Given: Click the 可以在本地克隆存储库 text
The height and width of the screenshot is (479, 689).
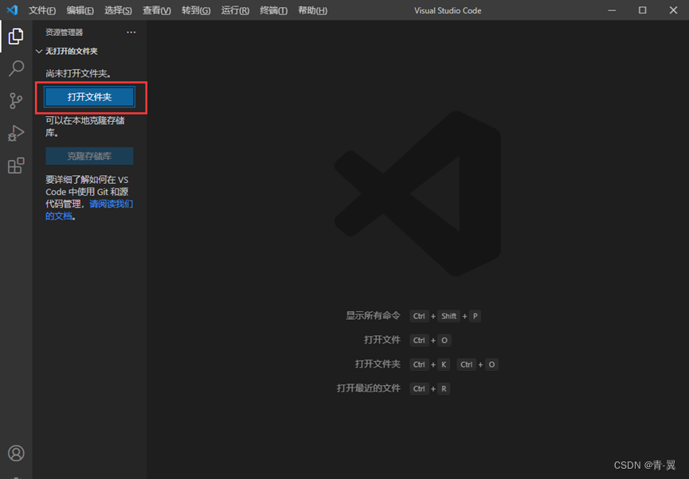Looking at the screenshot, I should pos(85,127).
